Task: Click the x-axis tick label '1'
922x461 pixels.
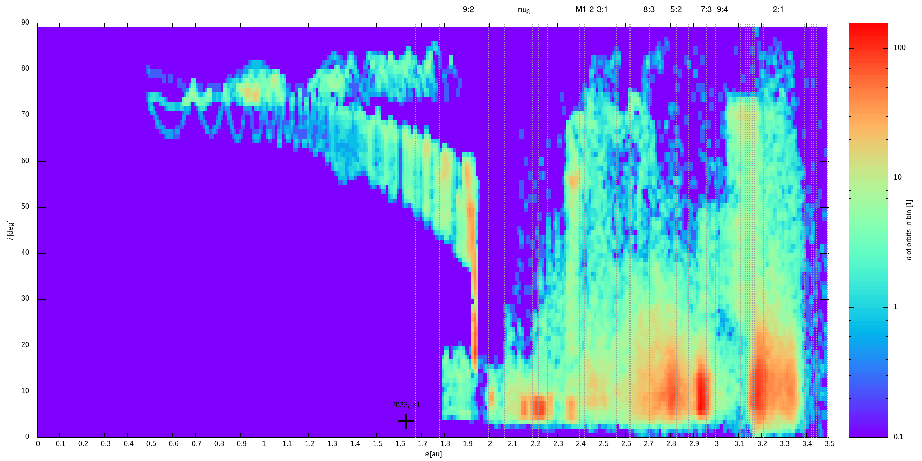Action: point(264,444)
